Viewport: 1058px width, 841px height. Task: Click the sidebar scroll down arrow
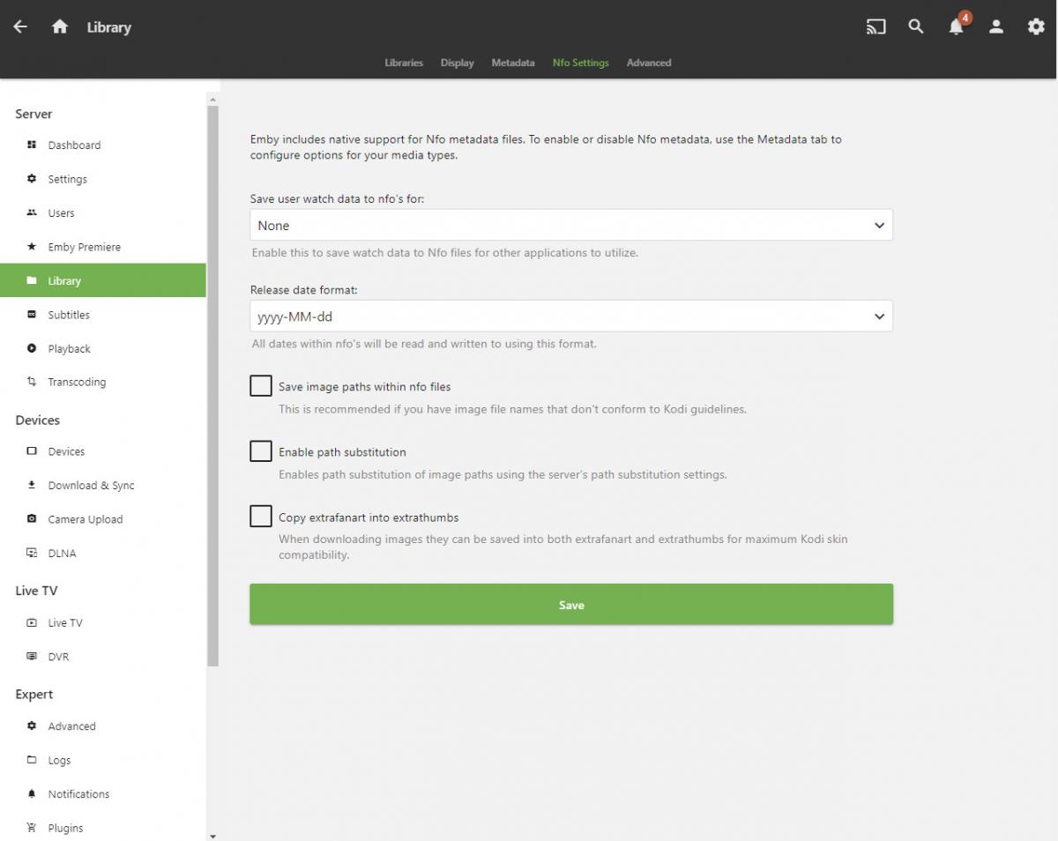coord(212,834)
